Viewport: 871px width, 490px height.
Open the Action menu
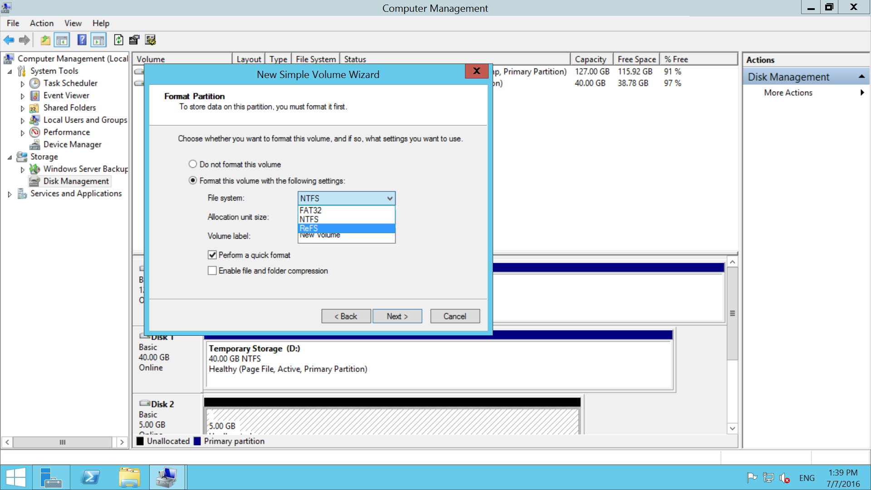pos(42,23)
